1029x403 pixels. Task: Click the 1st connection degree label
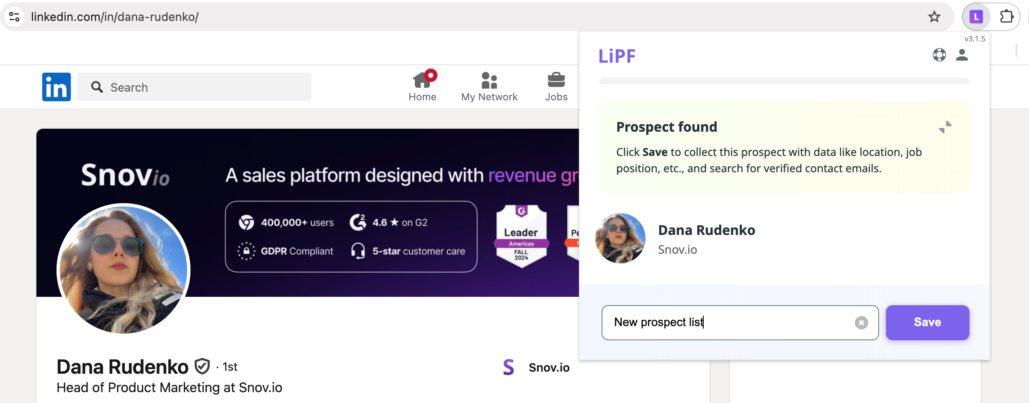pos(230,367)
